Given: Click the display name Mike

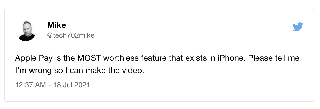Looking at the screenshot, I should point(57,25).
